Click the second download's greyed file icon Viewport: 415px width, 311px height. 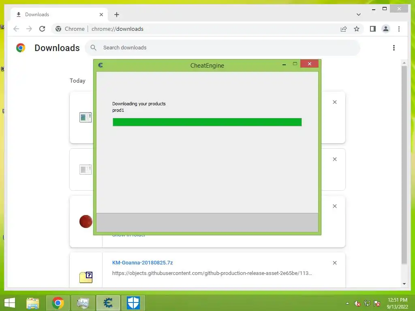coord(86,169)
